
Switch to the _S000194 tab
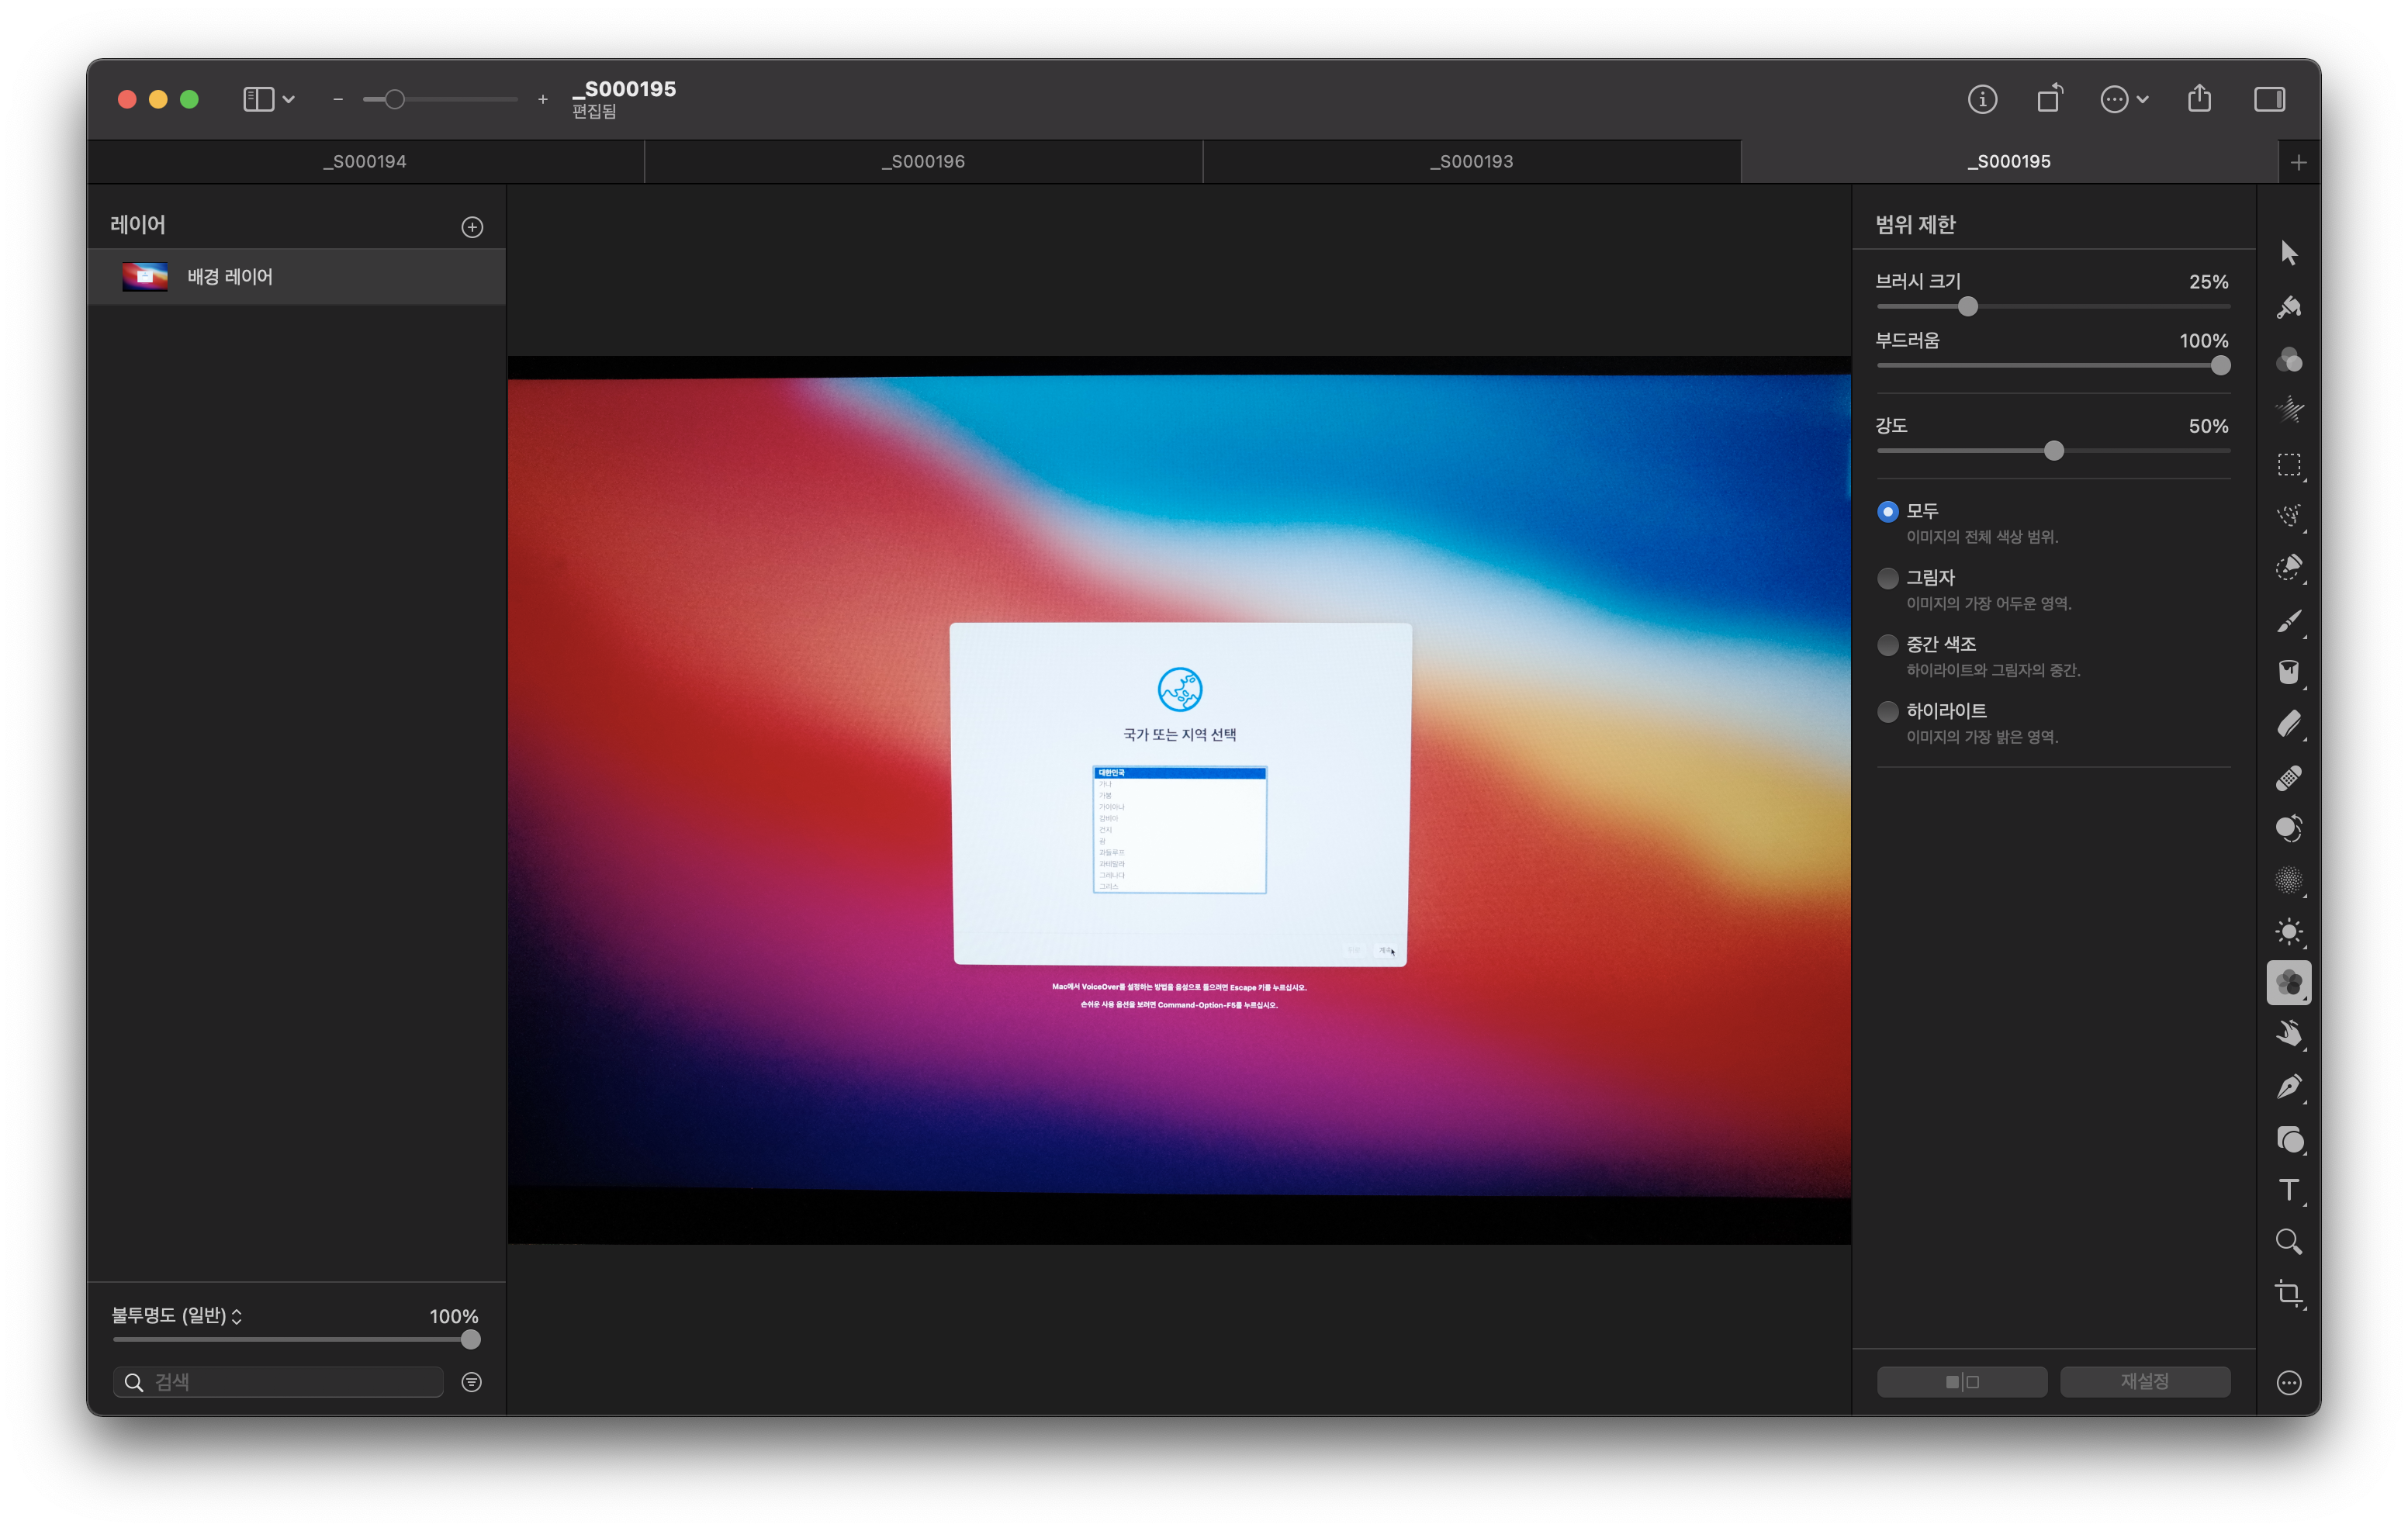(365, 162)
